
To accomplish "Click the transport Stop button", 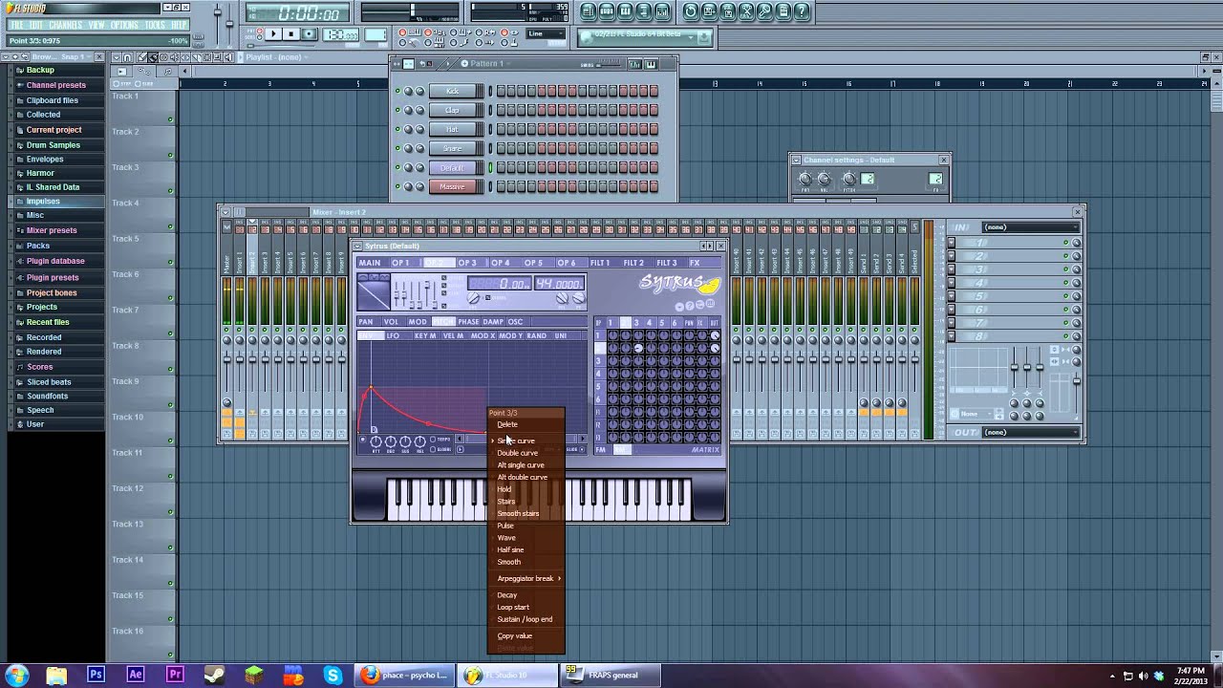I will [x=291, y=33].
